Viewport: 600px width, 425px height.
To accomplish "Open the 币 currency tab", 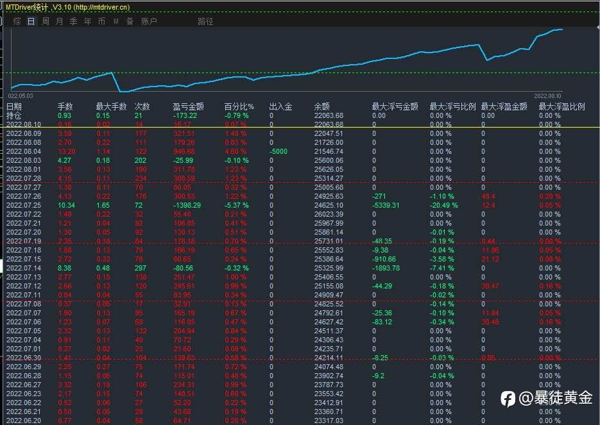I will [x=101, y=21].
